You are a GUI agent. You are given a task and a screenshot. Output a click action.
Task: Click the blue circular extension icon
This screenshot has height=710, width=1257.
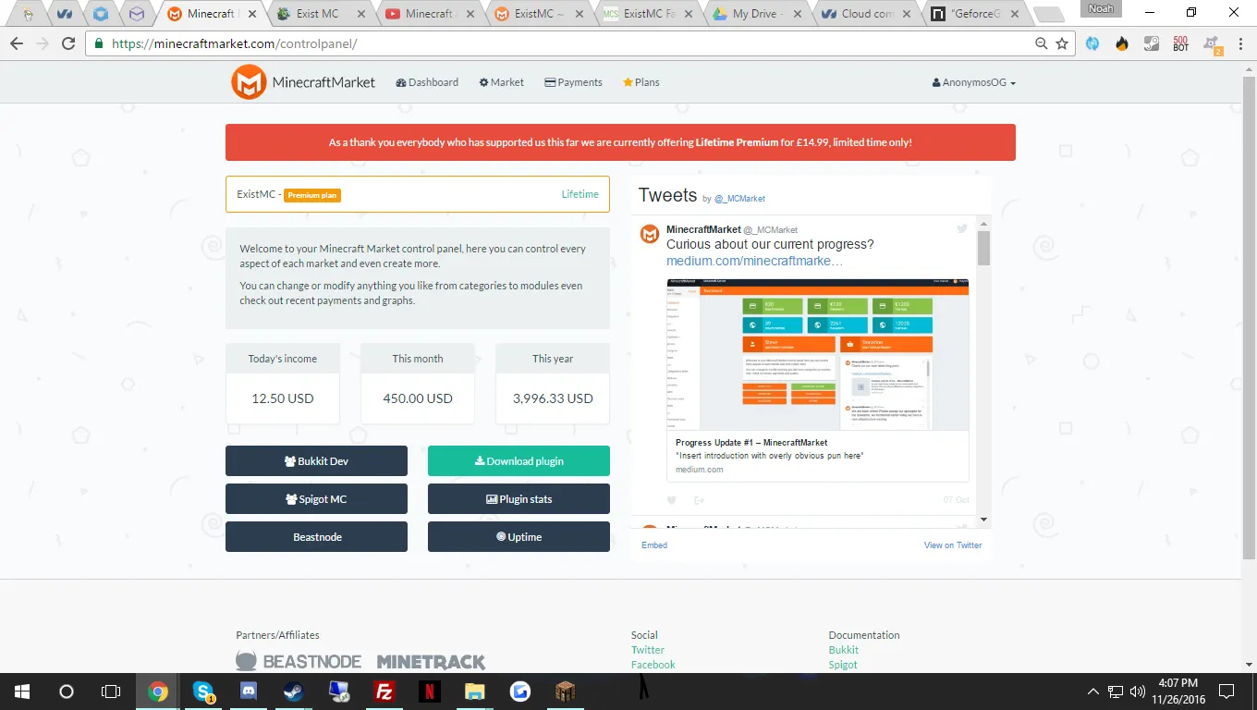point(1092,43)
